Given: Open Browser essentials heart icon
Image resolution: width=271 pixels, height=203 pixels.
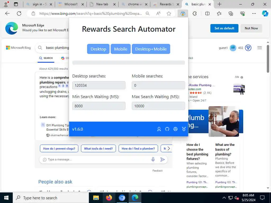Looking at the screenshot, I should 242,13.
